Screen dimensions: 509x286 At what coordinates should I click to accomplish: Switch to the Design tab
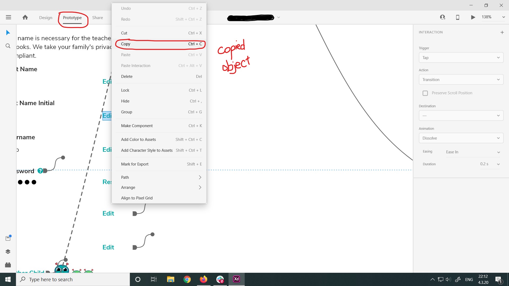[45, 17]
